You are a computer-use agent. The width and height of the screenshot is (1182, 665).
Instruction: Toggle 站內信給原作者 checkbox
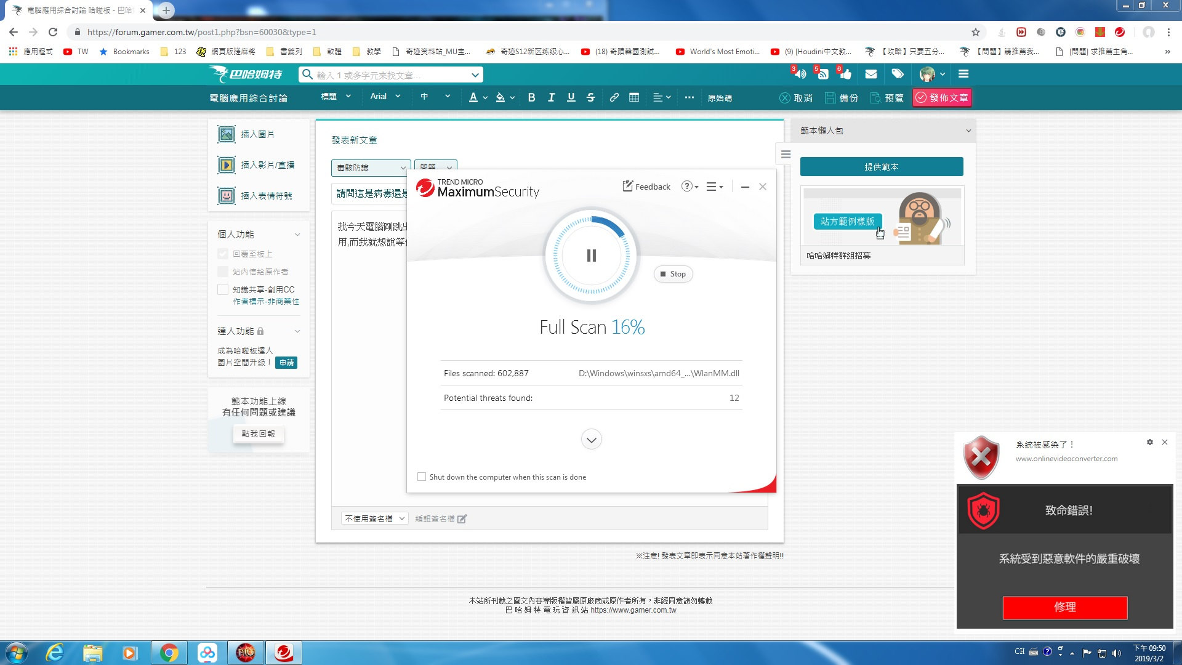[x=223, y=272]
